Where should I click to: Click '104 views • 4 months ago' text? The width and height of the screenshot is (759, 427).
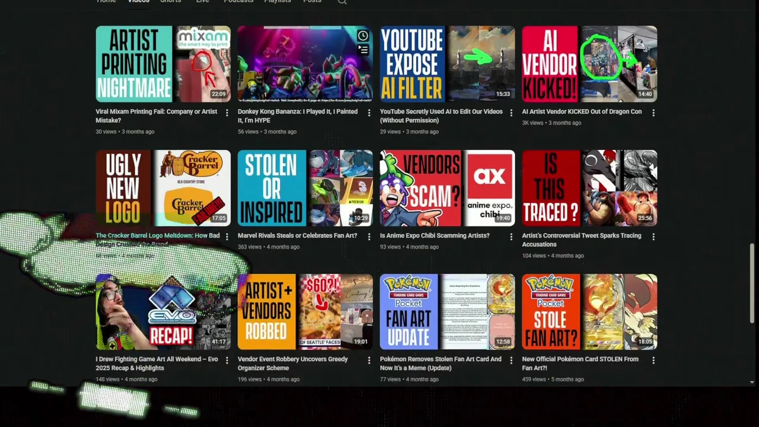click(553, 256)
